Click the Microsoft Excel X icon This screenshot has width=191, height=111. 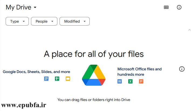tap(130, 81)
